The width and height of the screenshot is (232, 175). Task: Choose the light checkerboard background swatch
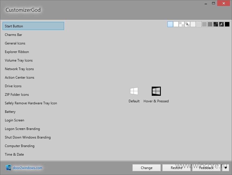182,24
